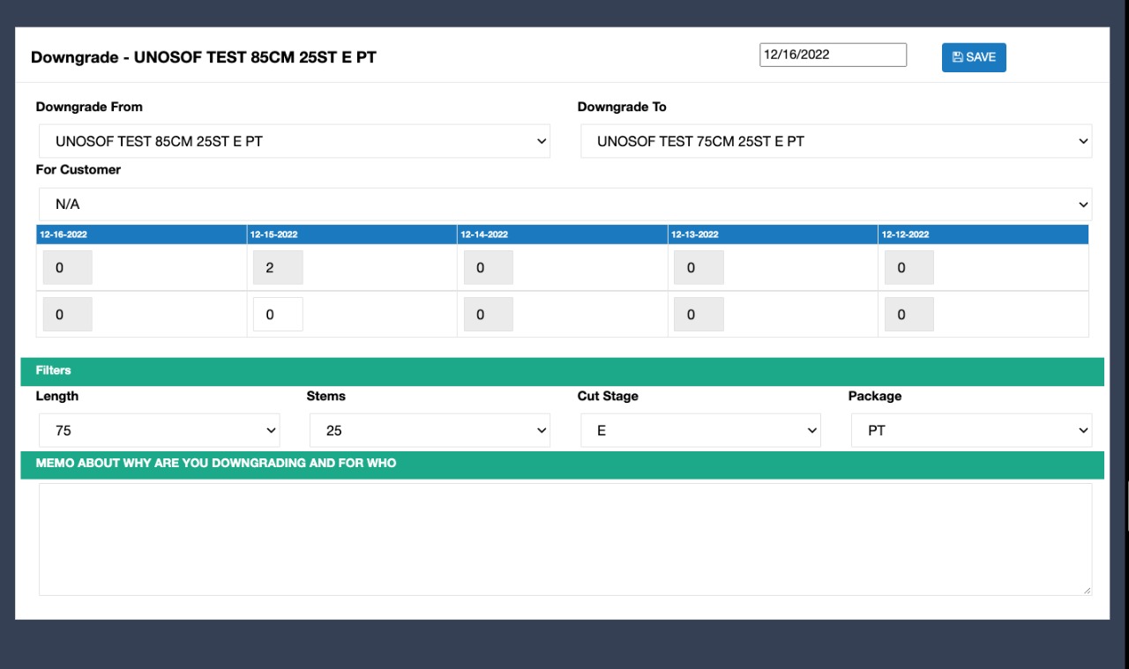Click the white editable field under 12-15-2022
The width and height of the screenshot is (1129, 669).
[278, 314]
